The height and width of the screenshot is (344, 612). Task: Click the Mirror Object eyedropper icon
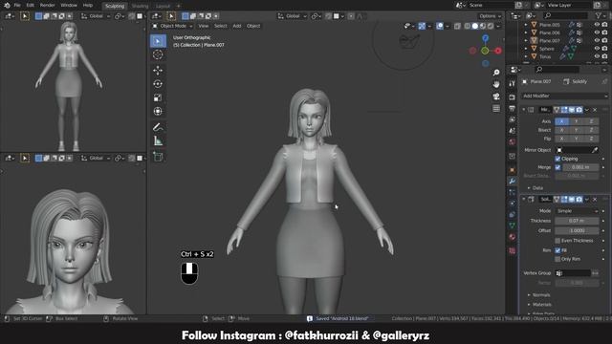click(x=595, y=150)
